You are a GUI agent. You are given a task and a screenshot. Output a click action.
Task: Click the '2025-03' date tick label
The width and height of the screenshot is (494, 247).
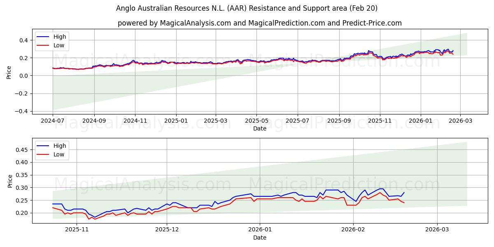(x=216, y=121)
